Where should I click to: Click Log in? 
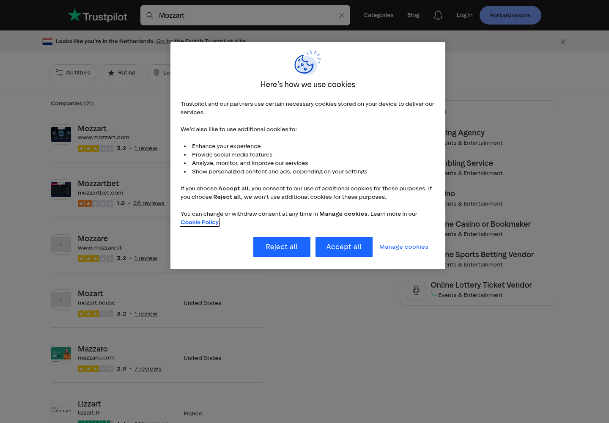464,15
